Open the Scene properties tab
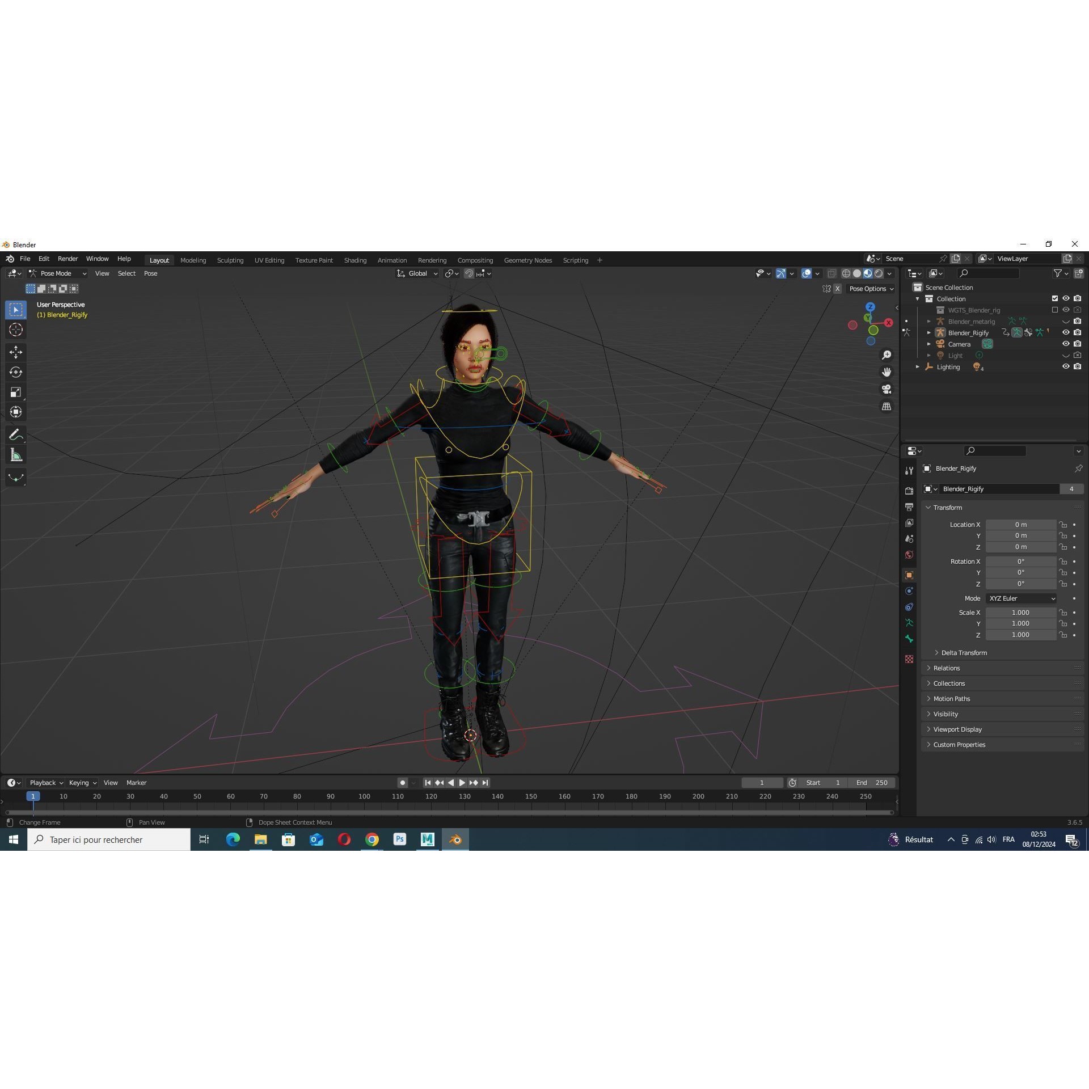Screen dimensions: 1089x1089 point(909,538)
